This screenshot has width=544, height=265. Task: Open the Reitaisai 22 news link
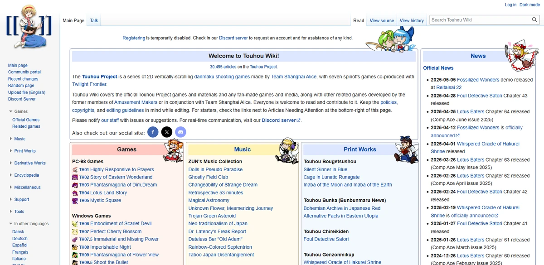(448, 87)
